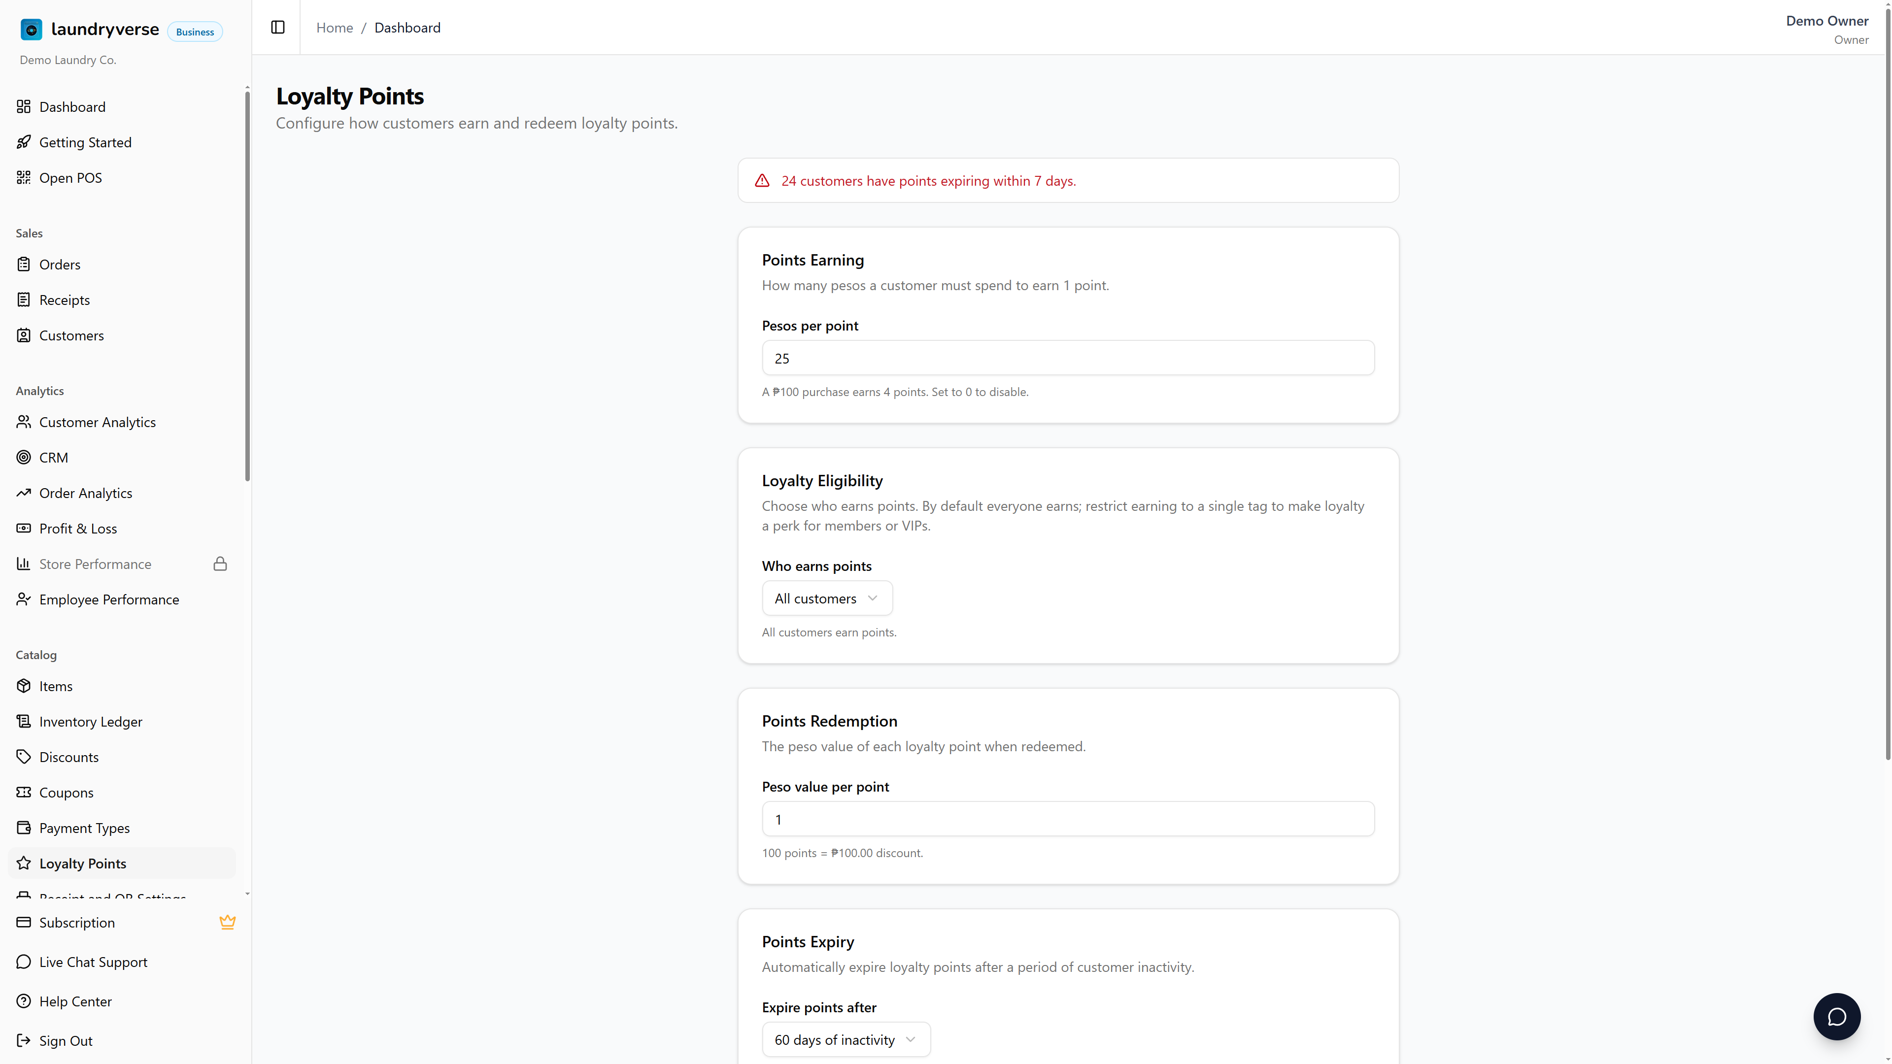Open the floating chat widget button

[1836, 1016]
